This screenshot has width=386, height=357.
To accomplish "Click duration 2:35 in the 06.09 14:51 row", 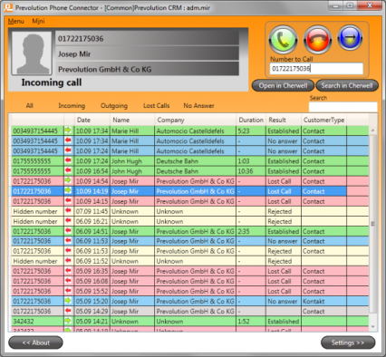I will coord(244,231).
